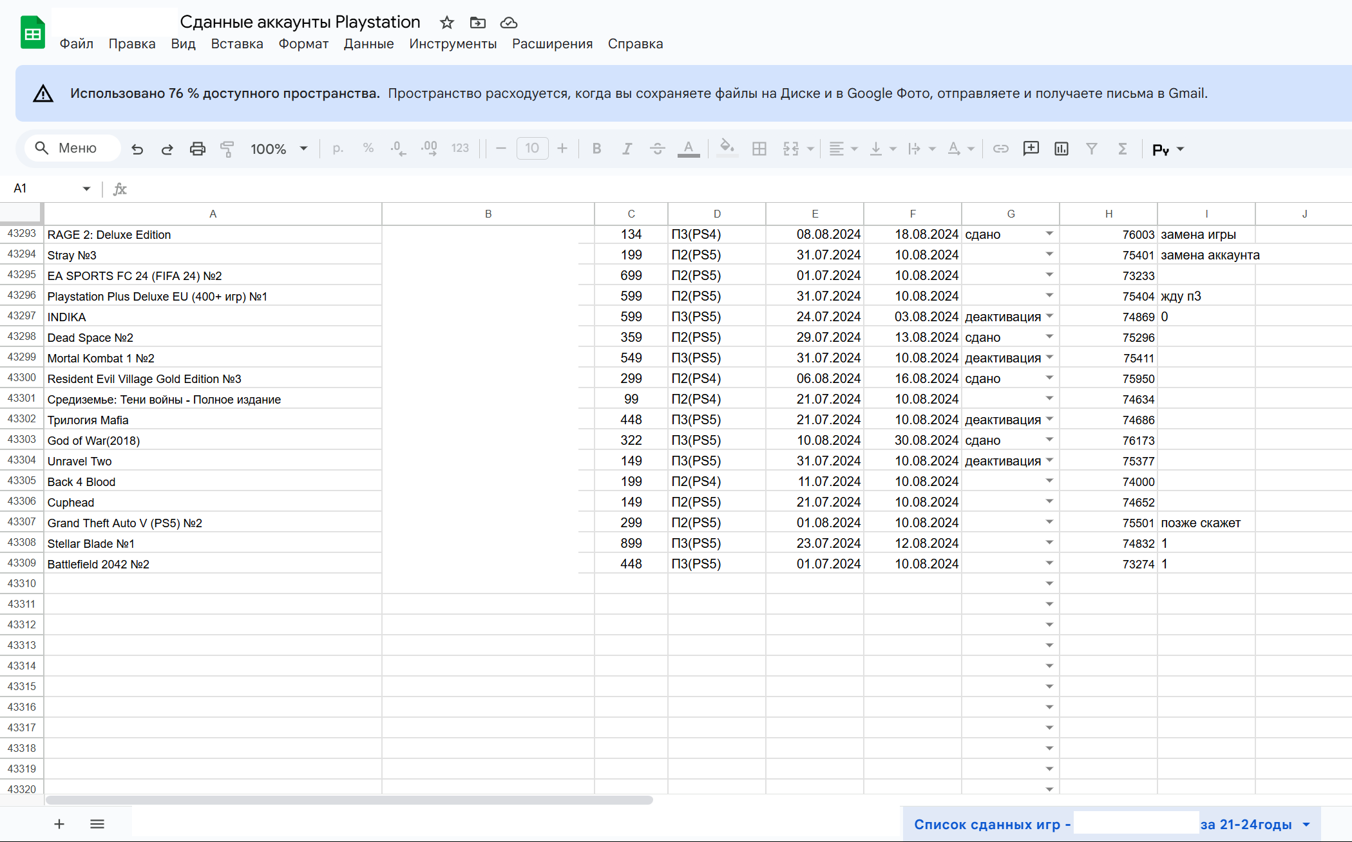Click the formula bar input
The image size is (1352, 842).
(x=739, y=189)
